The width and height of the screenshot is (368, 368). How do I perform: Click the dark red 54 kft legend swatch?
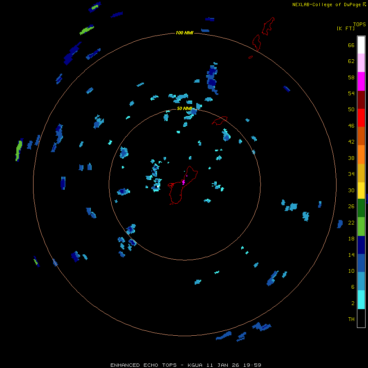(x=361, y=100)
